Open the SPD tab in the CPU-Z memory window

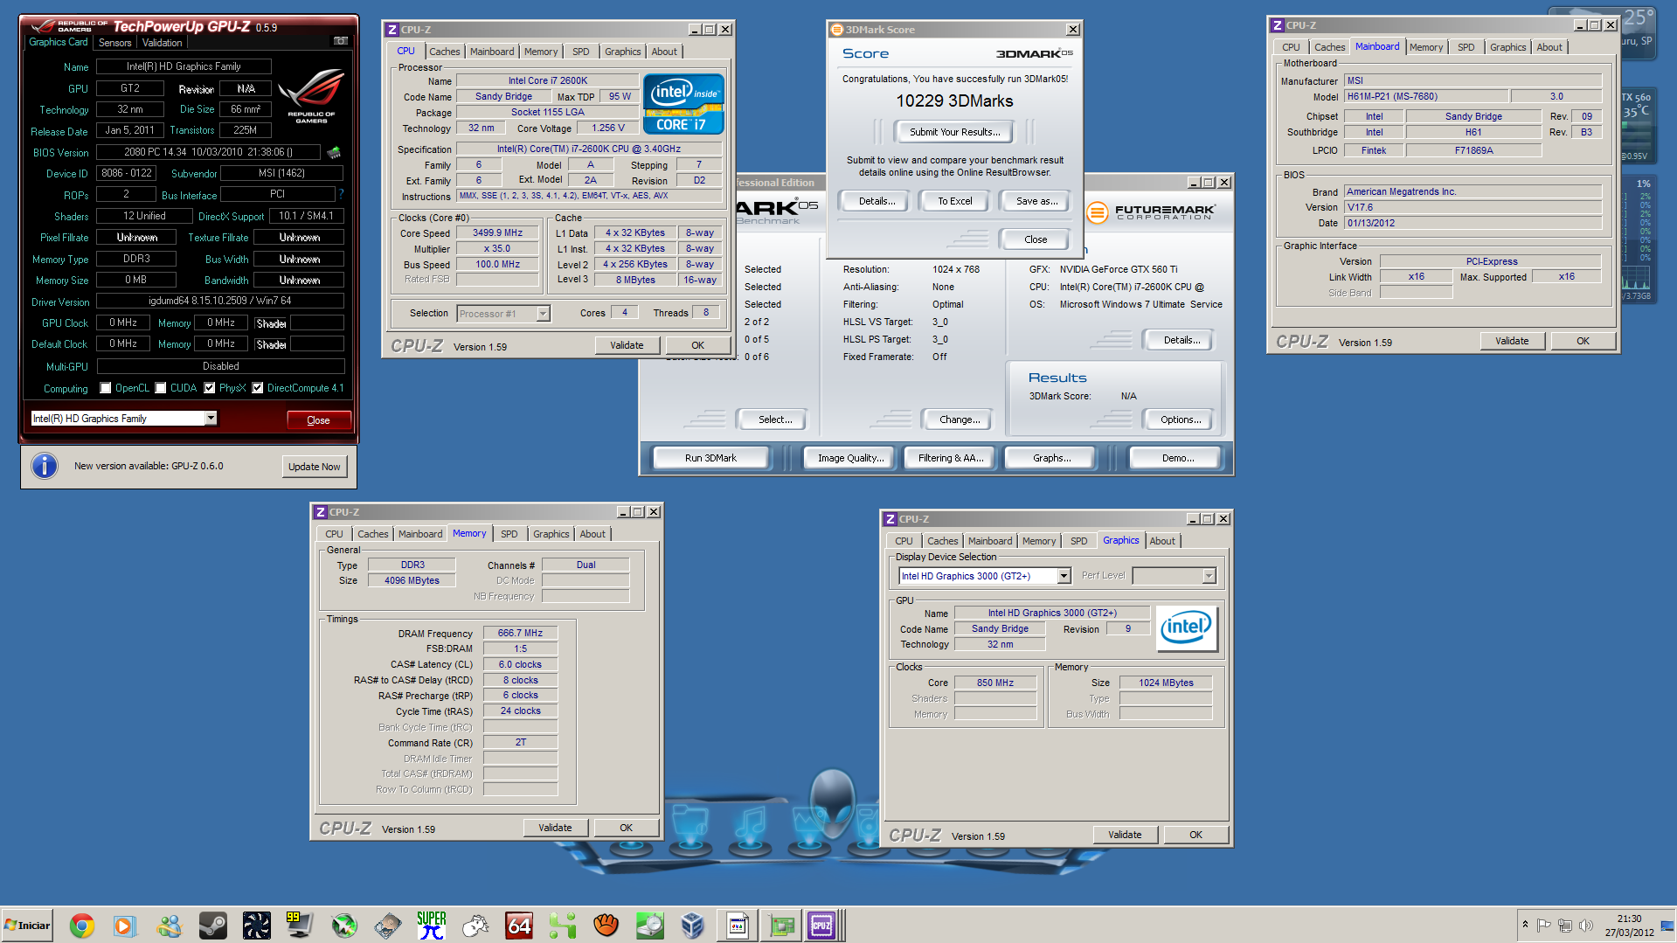point(509,534)
